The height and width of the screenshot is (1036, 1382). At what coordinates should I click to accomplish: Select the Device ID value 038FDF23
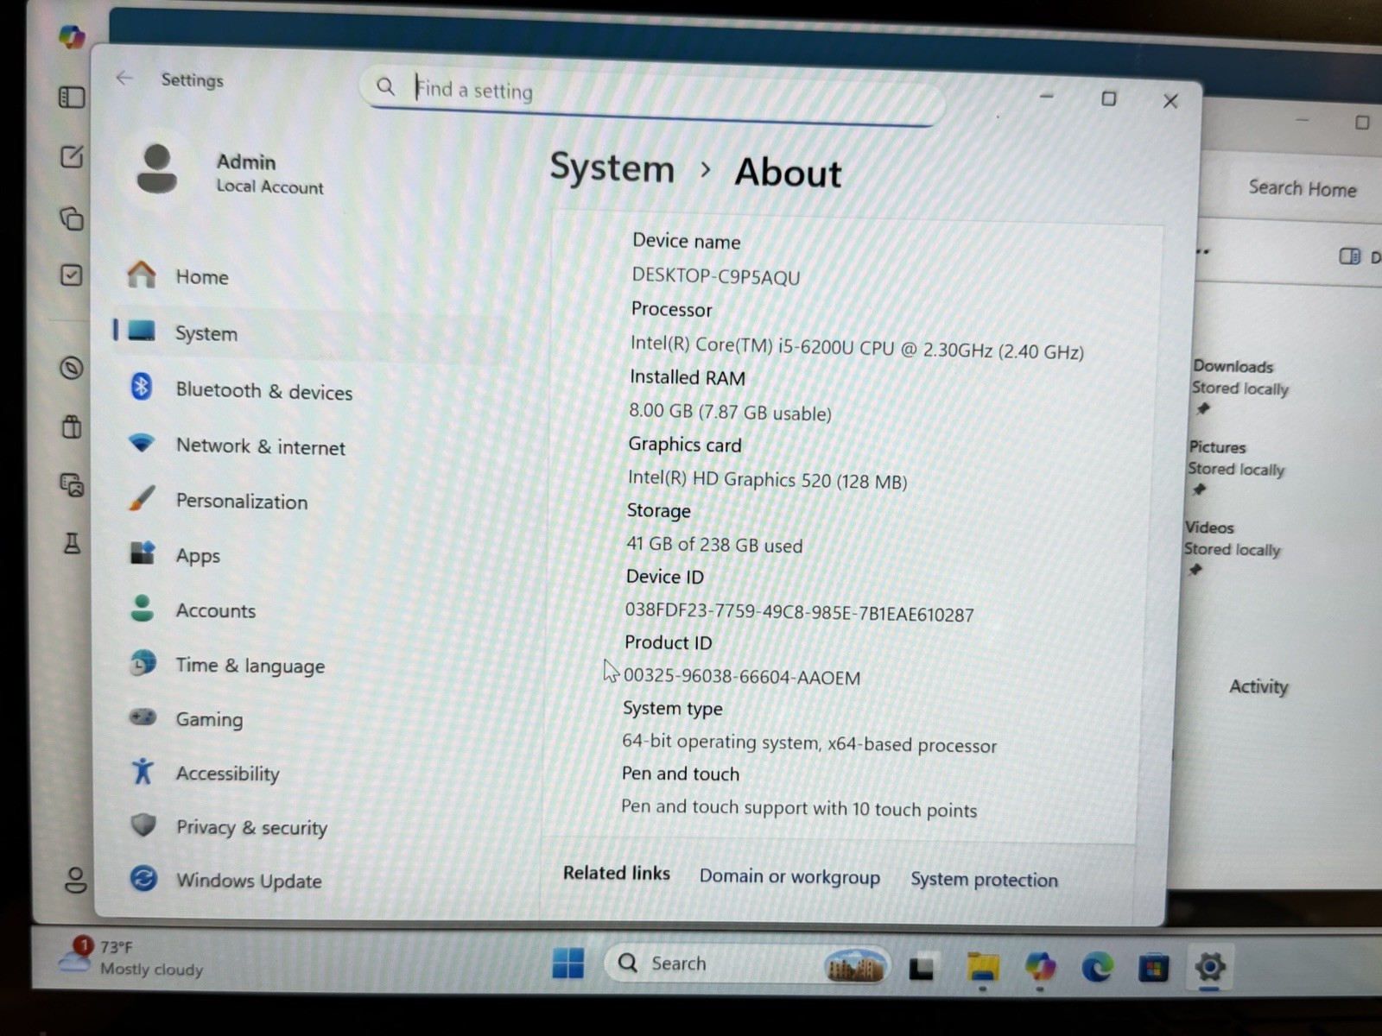coord(799,612)
